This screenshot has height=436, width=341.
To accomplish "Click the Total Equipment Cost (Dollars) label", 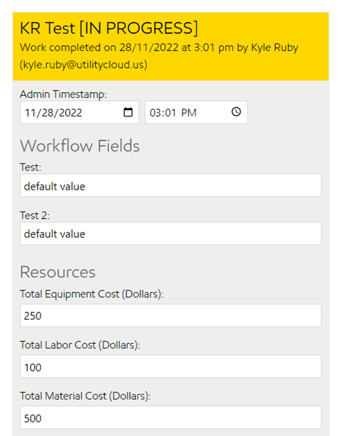I will [91, 294].
